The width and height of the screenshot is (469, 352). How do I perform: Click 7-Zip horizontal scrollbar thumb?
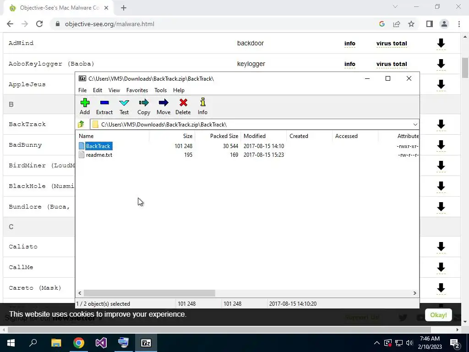[x=149, y=293]
